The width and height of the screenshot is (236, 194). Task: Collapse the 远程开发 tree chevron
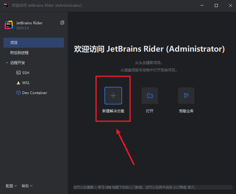[x=7, y=63]
